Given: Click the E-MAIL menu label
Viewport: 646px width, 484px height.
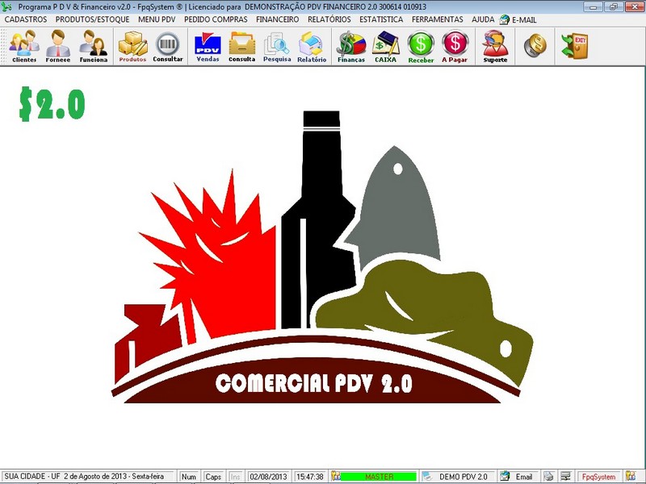Looking at the screenshot, I should [x=524, y=19].
